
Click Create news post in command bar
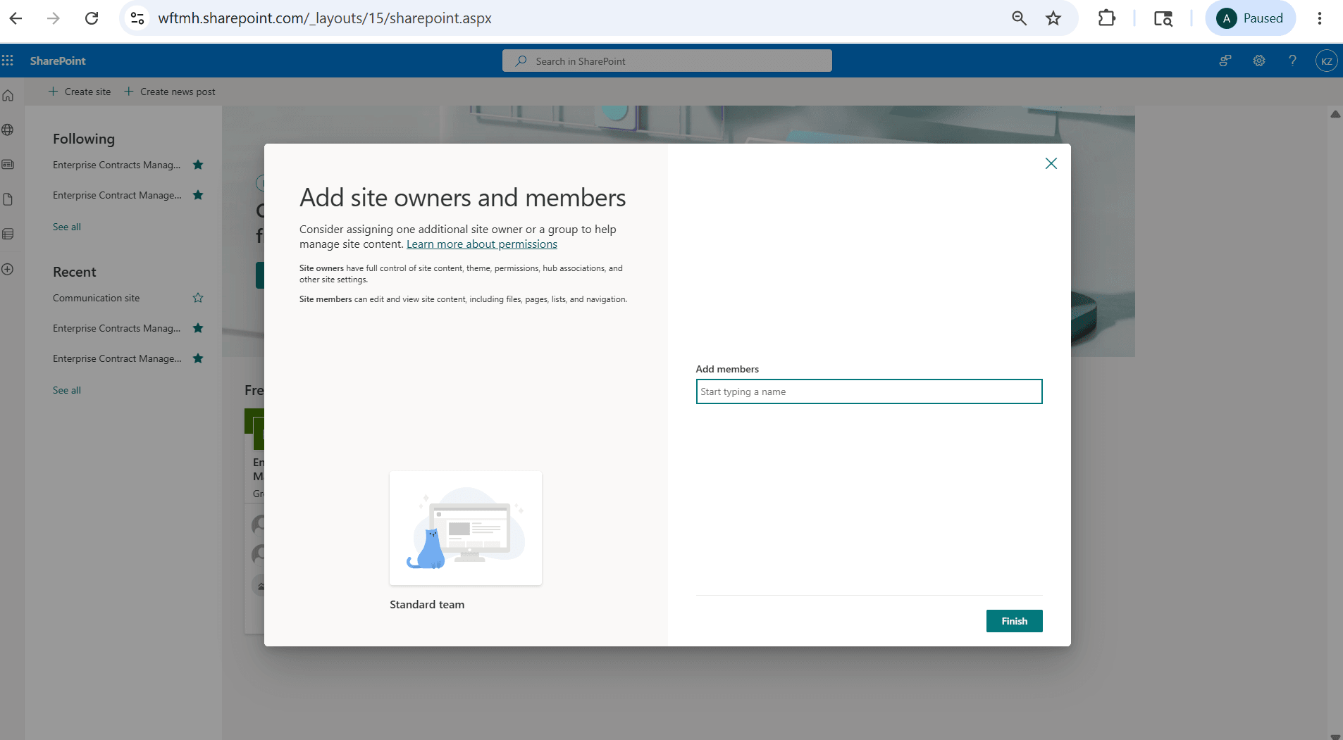(170, 92)
